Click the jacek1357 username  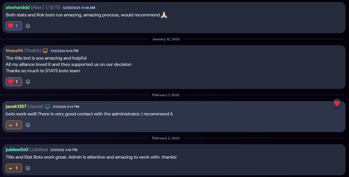click(x=16, y=106)
